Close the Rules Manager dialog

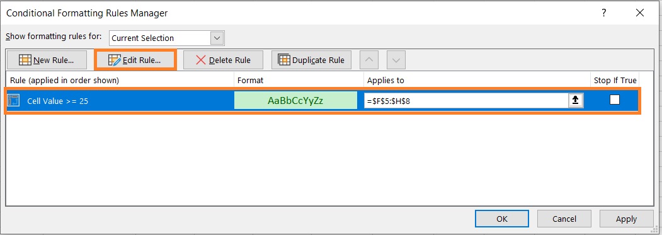(x=640, y=13)
